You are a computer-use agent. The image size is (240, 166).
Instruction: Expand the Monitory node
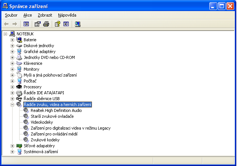coord(12,69)
